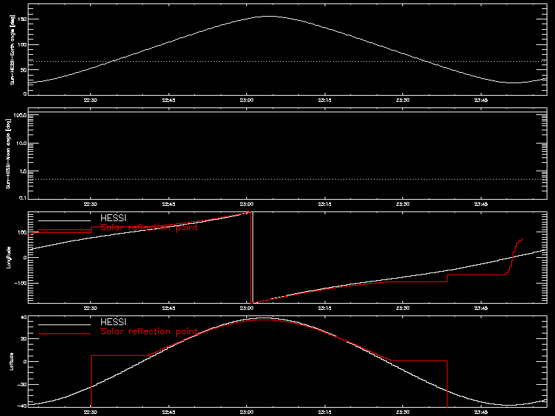
Task: Click the 'Sun-HESSI-Noon angle [deg]' axis title
Action: pos(8,153)
